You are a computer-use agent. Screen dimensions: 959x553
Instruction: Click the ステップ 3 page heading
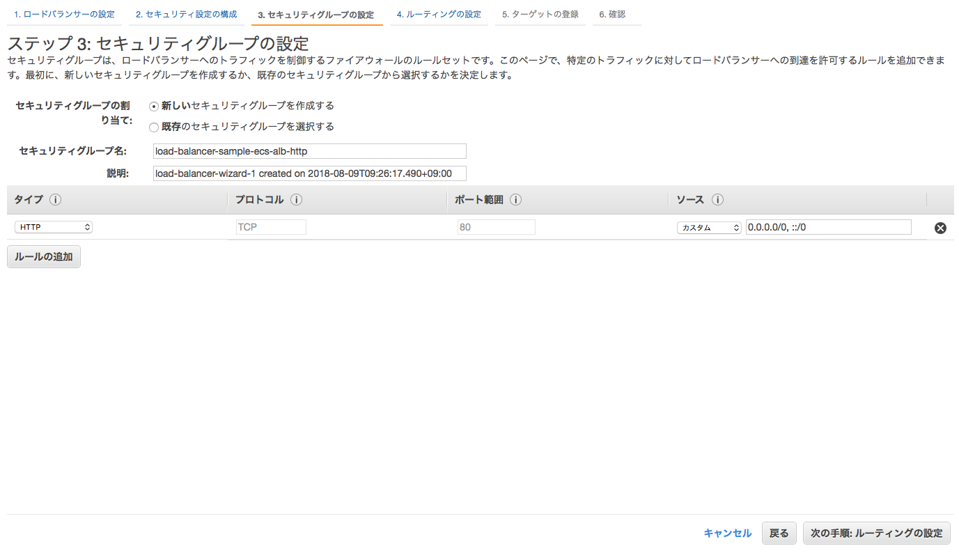[158, 43]
